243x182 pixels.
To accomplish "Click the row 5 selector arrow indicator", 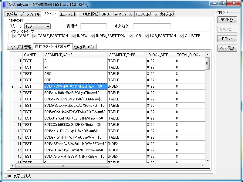I will (x=13, y=87).
